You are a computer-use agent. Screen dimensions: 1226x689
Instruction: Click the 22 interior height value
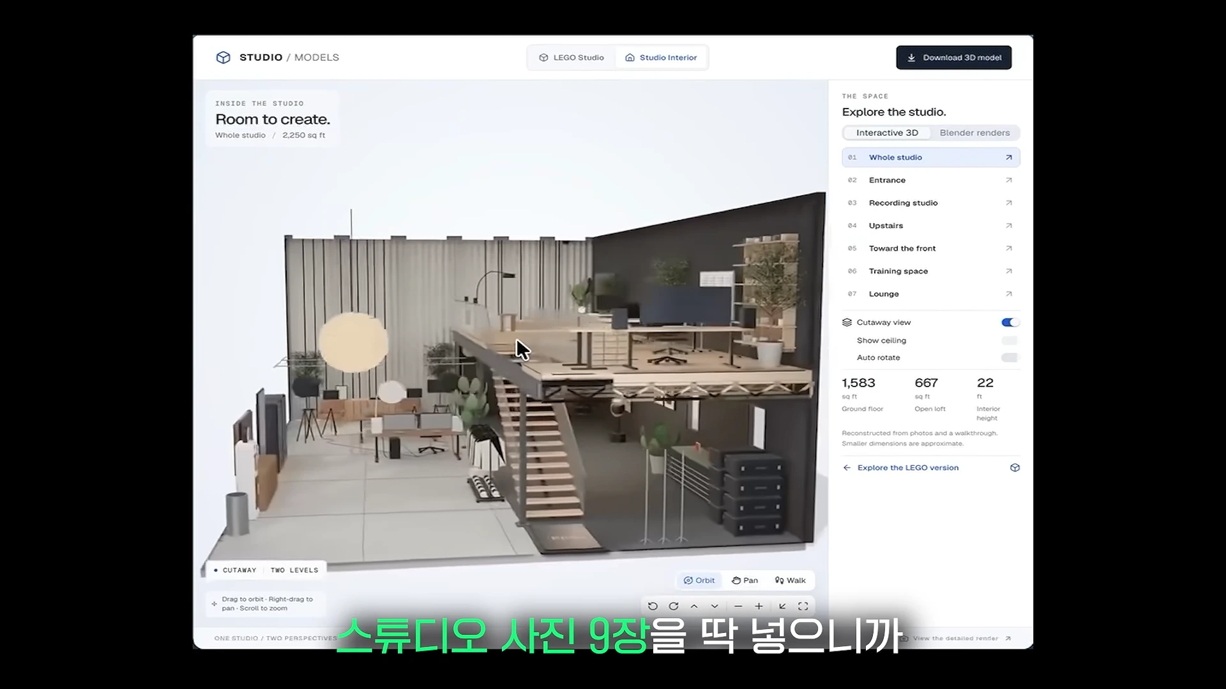click(x=985, y=383)
